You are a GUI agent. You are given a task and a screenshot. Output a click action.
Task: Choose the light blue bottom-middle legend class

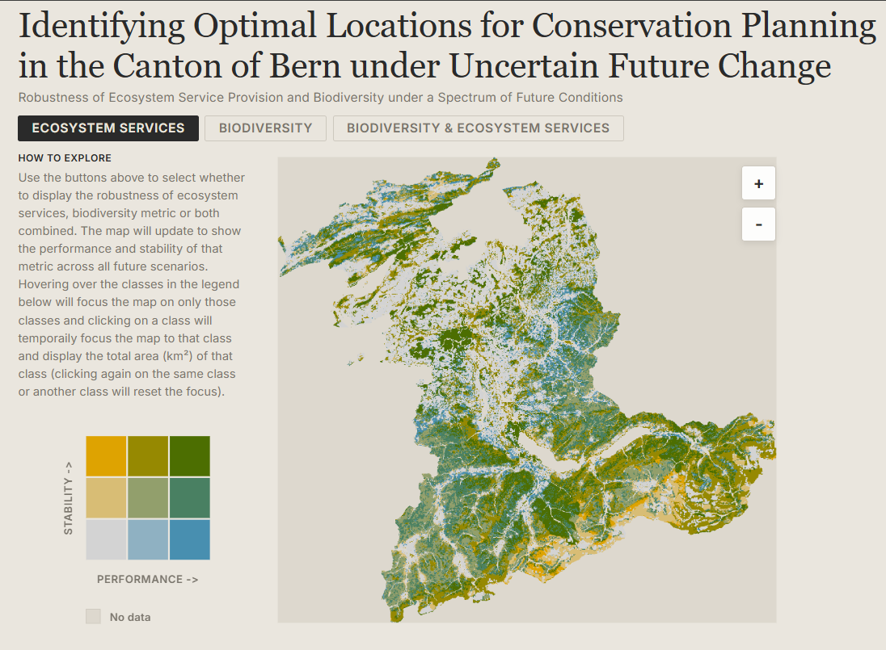(x=148, y=539)
